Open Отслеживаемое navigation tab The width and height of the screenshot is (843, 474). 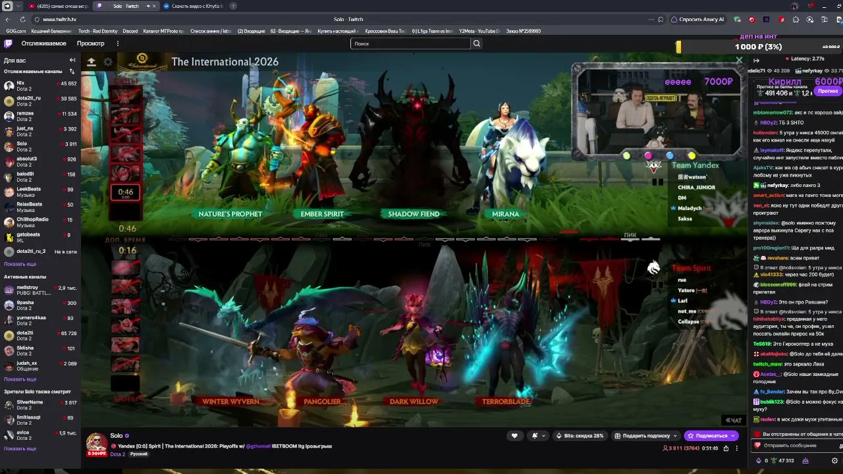pyautogui.click(x=43, y=43)
